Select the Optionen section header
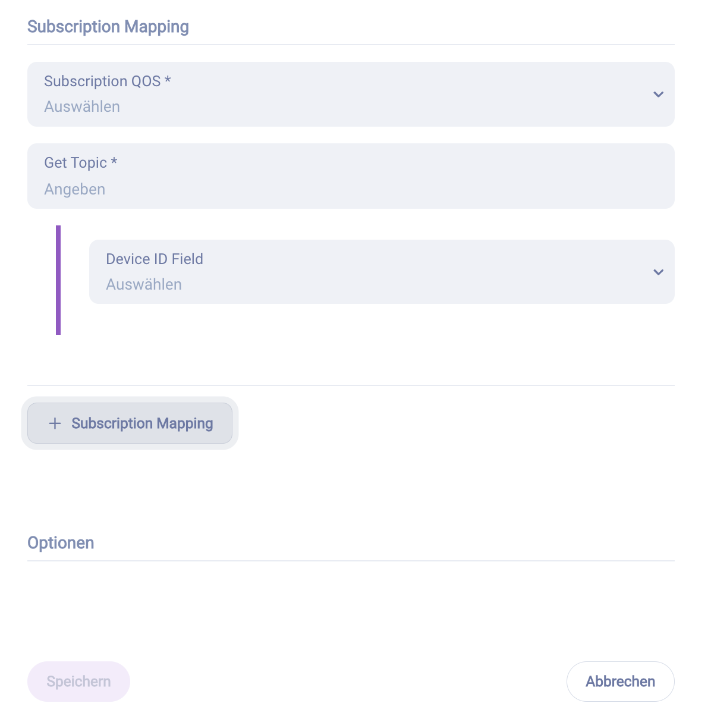Screen dimensions: 711x722 pyautogui.click(x=61, y=542)
